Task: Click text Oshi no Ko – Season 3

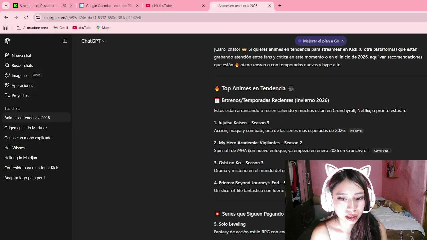Action: coord(241,163)
